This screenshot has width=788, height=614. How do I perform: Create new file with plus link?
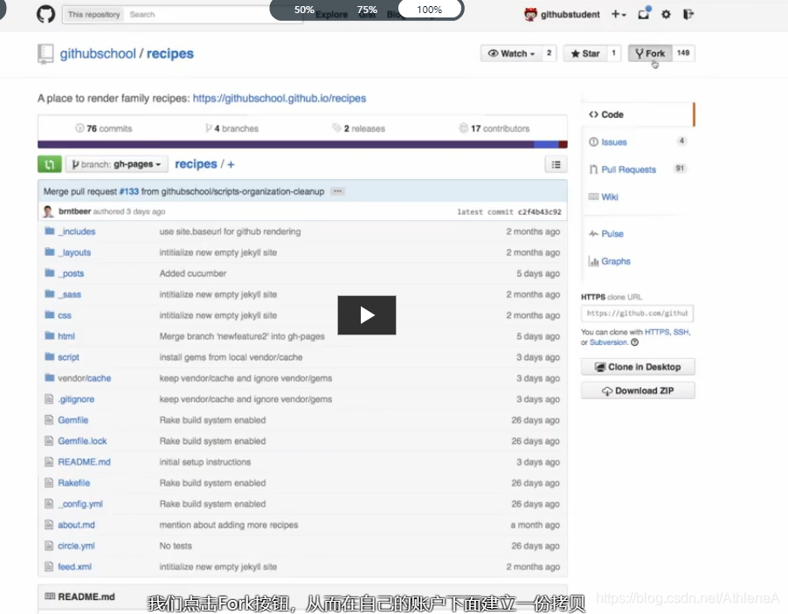pyautogui.click(x=231, y=164)
